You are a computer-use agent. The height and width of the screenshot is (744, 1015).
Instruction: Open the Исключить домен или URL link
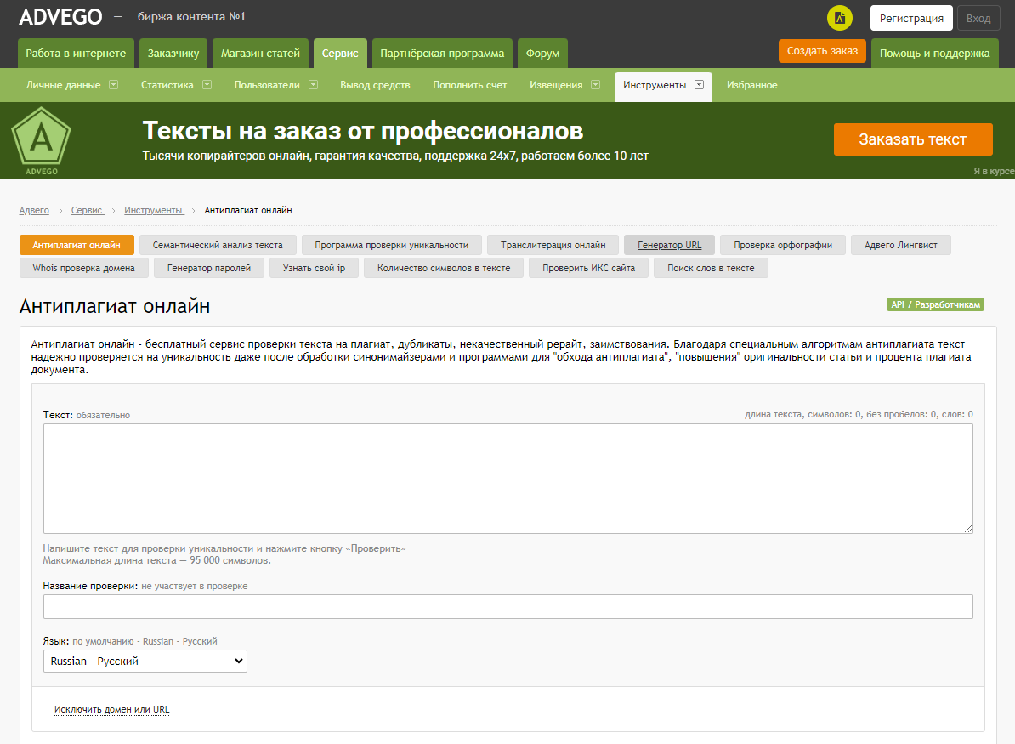coord(111,709)
